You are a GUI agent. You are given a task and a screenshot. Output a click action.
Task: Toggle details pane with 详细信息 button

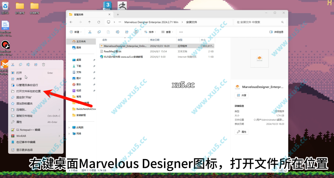pos(277,32)
